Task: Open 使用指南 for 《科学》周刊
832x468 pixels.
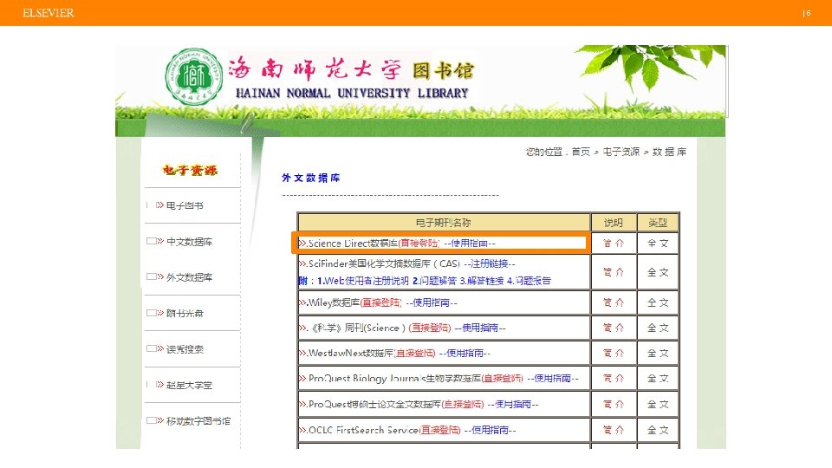Action: (480, 328)
